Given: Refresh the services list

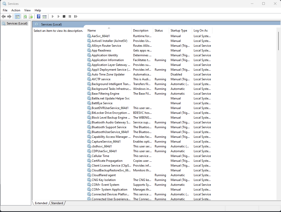Looking at the screenshot, I should pyautogui.click(x=25, y=16).
